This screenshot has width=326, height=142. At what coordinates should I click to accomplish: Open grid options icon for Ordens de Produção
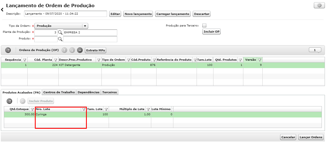click(x=8, y=50)
